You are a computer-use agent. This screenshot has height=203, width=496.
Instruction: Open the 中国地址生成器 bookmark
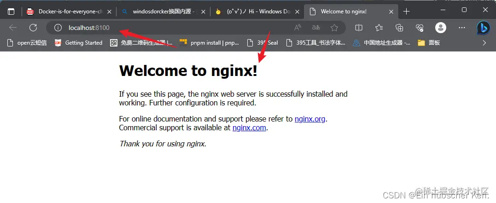tap(382, 43)
